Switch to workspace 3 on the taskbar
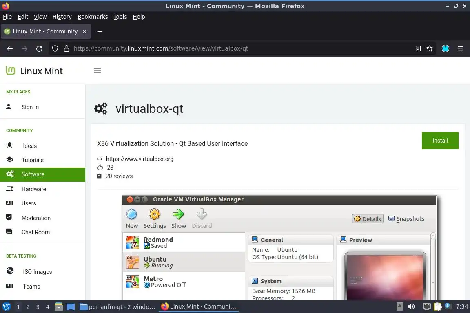The width and height of the screenshot is (470, 313). (38, 307)
